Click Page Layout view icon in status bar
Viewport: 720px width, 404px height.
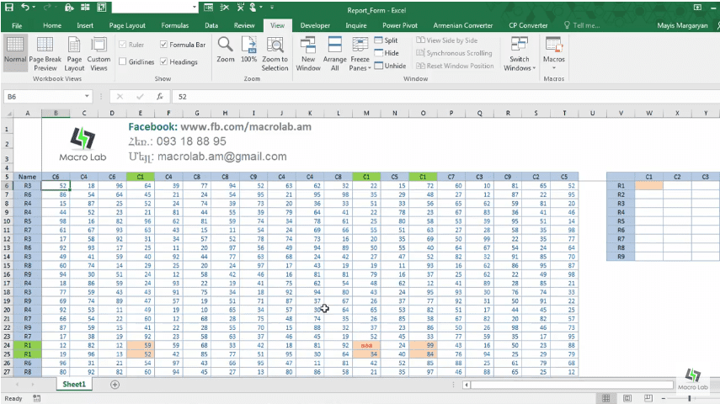coord(627,398)
